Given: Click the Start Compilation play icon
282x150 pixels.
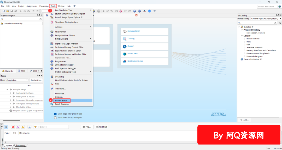Looking at the screenshot, I should (104, 11).
